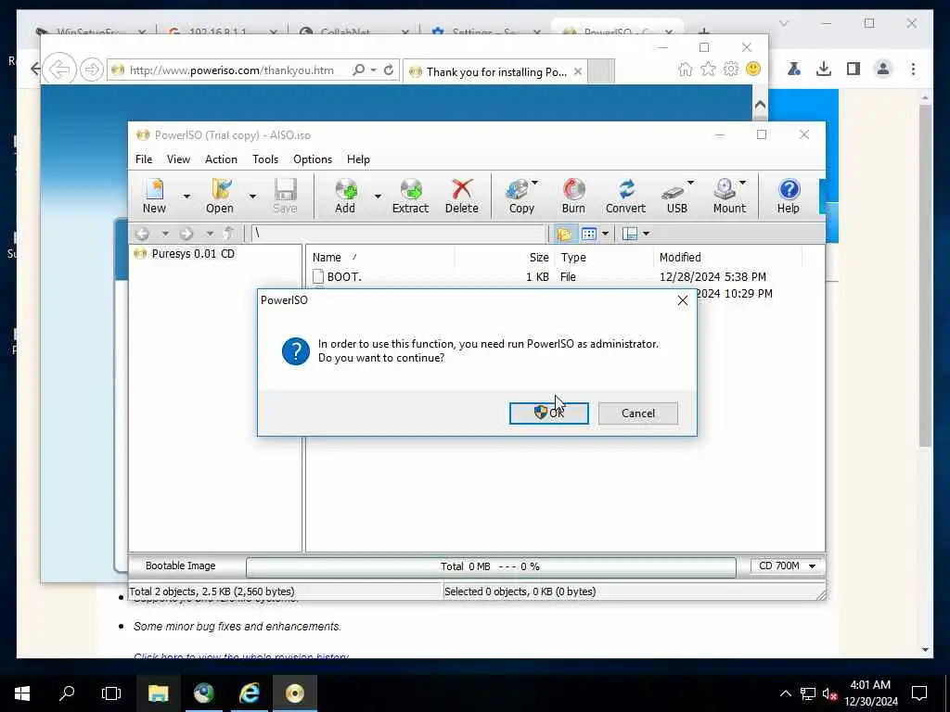Click the forward navigation arrow in PowerISO
950x712 pixels.
click(x=186, y=234)
